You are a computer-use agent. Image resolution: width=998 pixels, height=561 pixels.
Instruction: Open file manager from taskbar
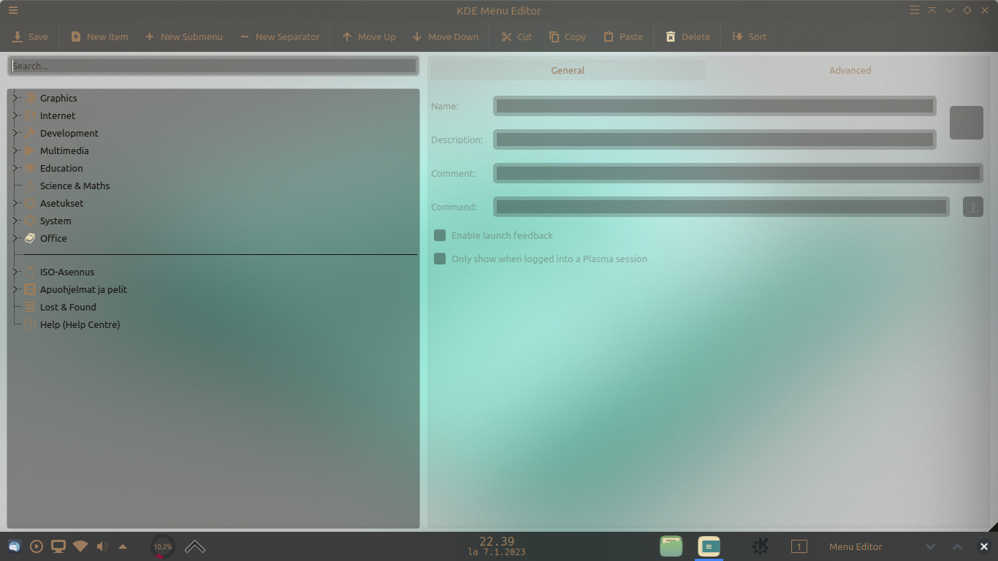tap(671, 546)
